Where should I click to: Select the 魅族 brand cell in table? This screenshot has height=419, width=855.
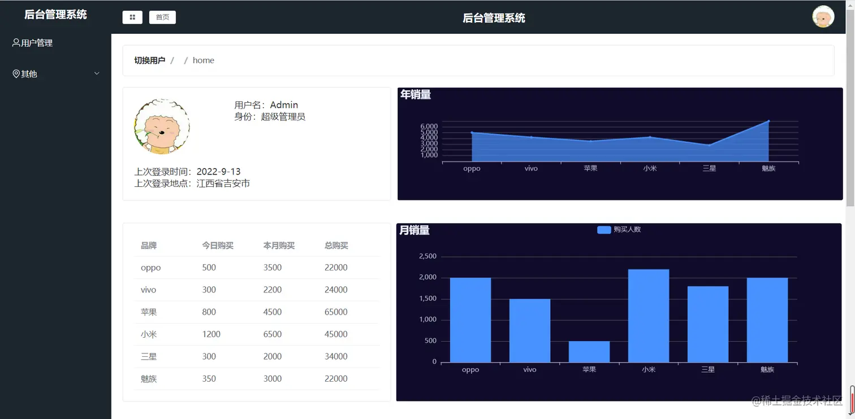[149, 379]
